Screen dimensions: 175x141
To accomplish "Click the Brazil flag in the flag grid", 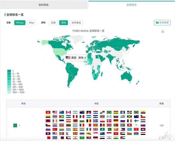I will click(109, 112).
